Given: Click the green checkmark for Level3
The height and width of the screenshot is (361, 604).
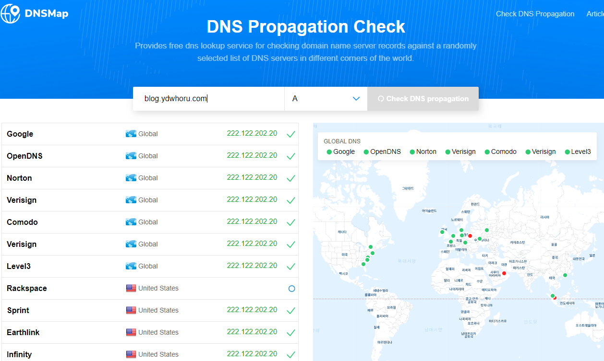Looking at the screenshot, I should pyautogui.click(x=290, y=267).
